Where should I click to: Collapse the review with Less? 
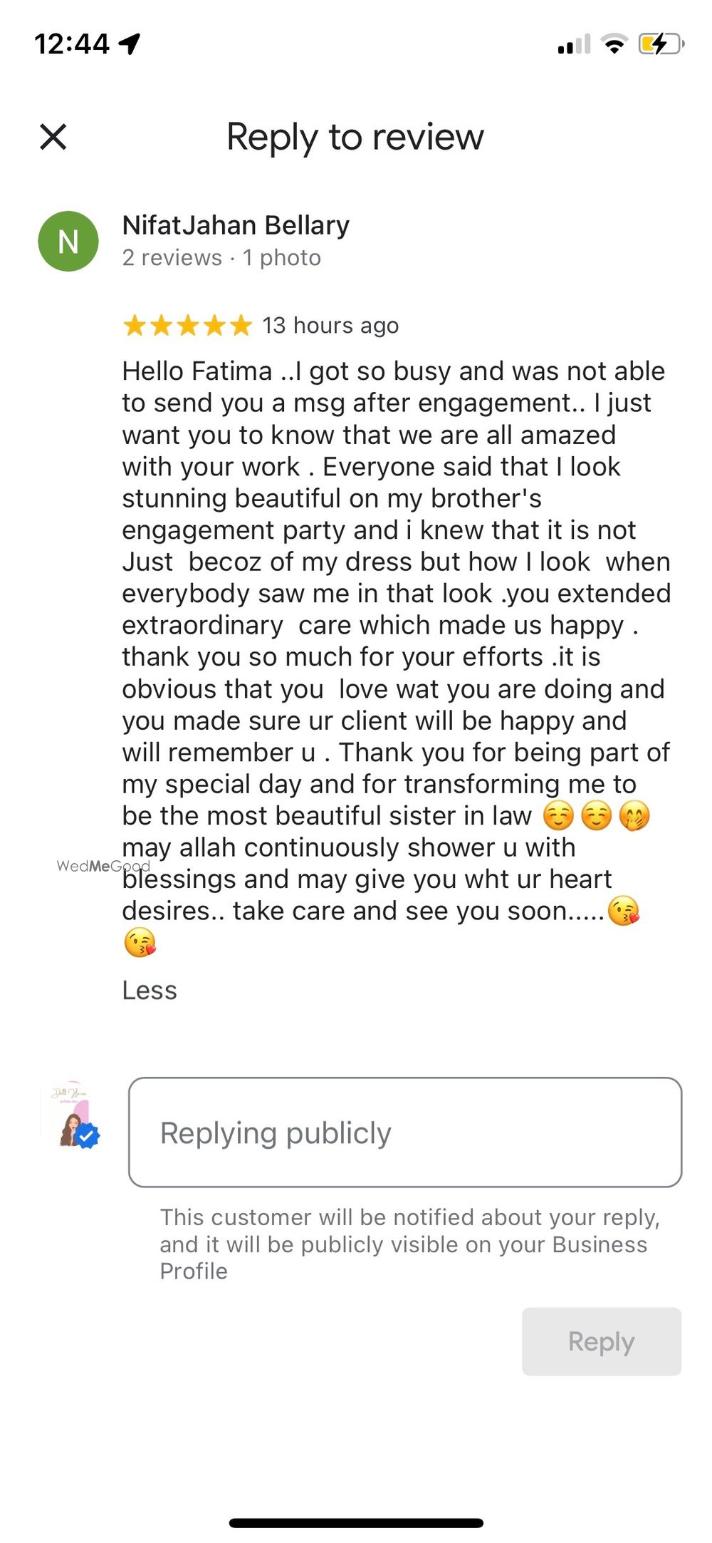150,990
